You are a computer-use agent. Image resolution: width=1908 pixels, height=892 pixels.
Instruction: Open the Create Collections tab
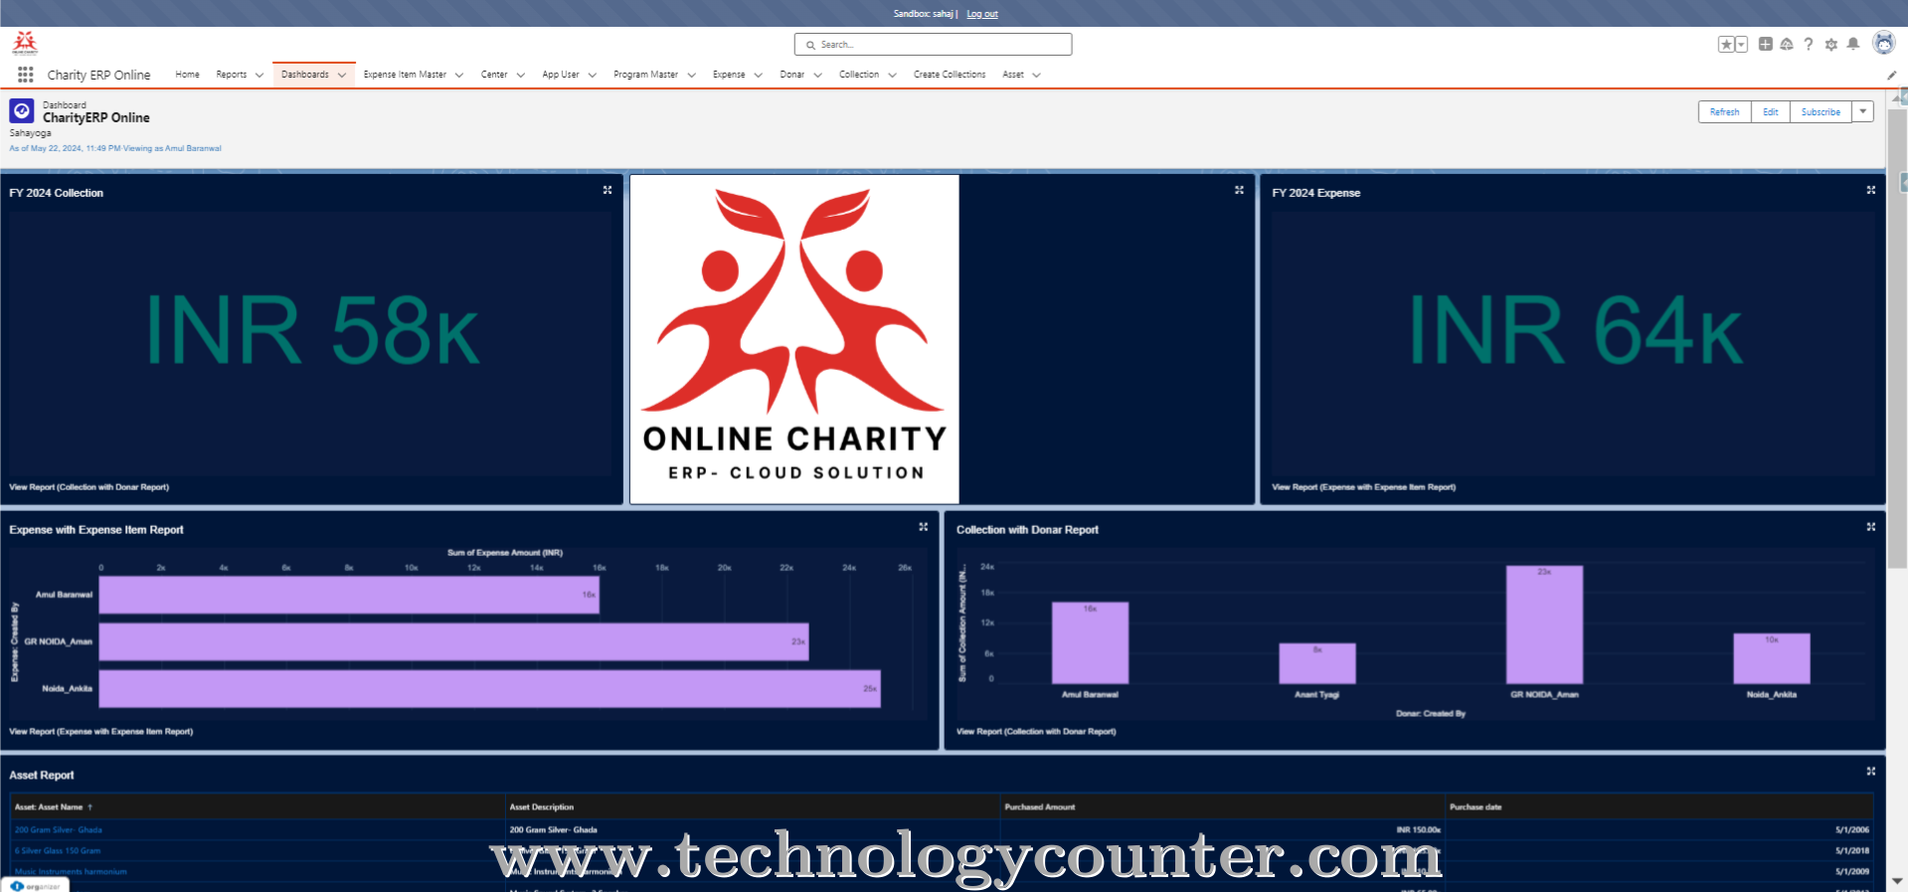(x=950, y=75)
